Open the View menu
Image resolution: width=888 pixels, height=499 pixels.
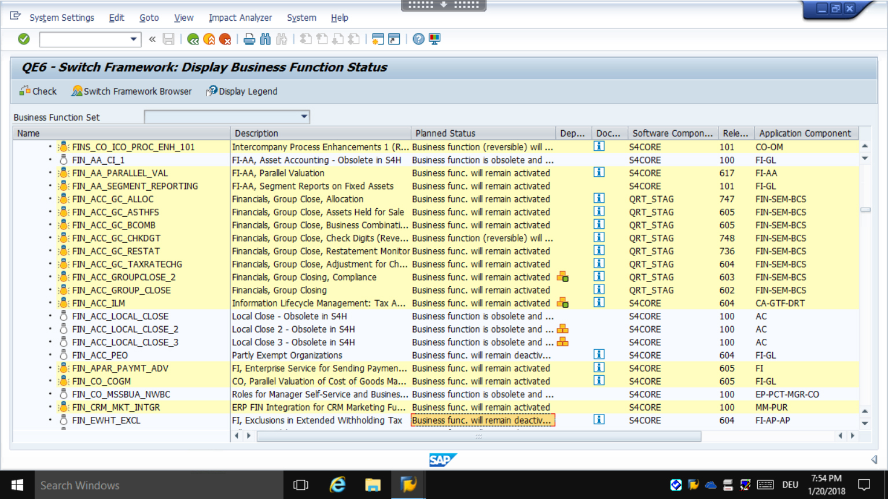(x=184, y=18)
